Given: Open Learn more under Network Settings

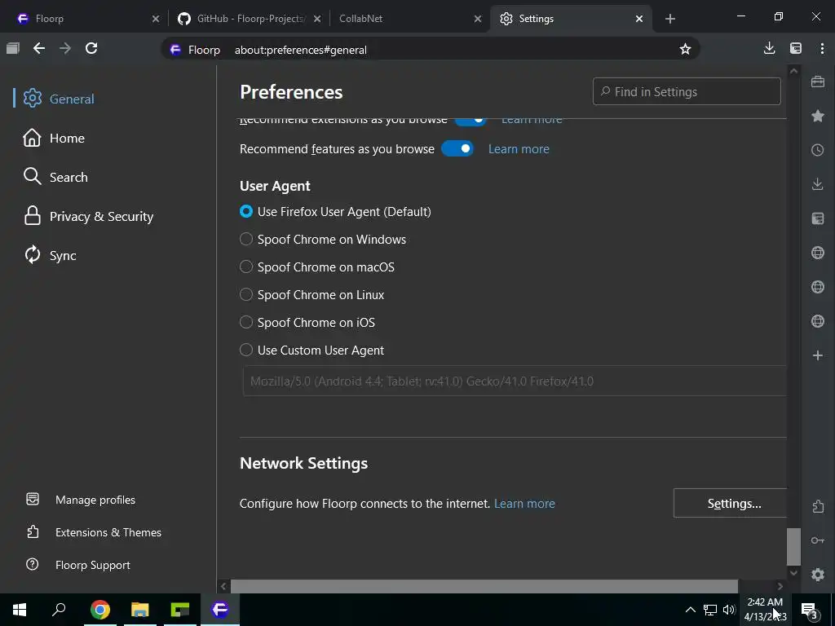Looking at the screenshot, I should 524,504.
